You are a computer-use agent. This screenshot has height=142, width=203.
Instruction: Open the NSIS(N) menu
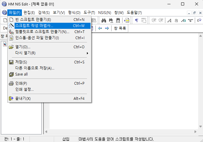pyautogui.click(x=105, y=13)
